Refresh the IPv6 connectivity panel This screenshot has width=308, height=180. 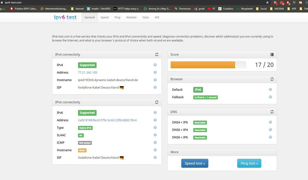[157, 102]
